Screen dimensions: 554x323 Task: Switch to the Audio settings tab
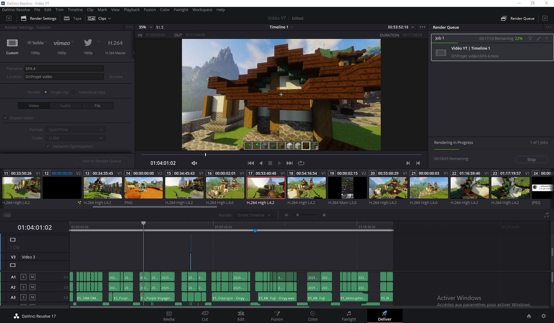click(66, 106)
